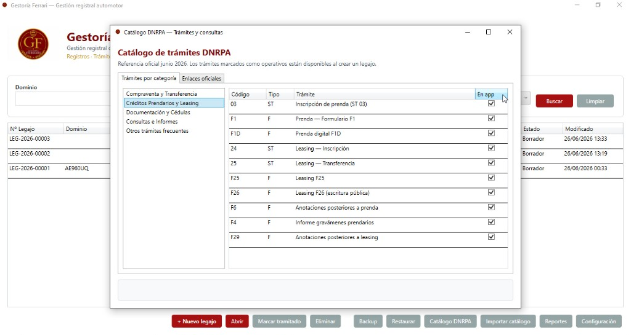This screenshot has height=335, width=631.
Task: Toggle En app checkbox for Prenda digital F1D
Action: tap(491, 133)
